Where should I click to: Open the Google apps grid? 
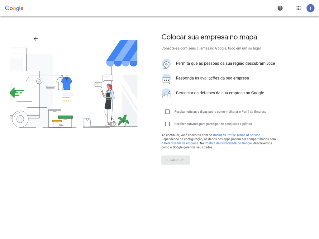click(x=298, y=8)
